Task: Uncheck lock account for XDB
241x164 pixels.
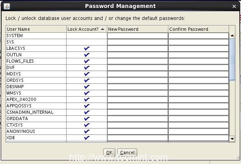Action: coord(87,138)
